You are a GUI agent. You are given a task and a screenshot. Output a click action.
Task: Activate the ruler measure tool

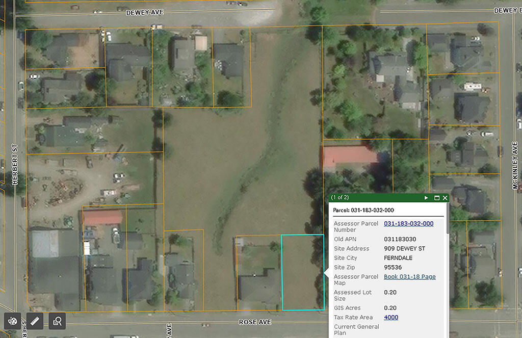(35, 321)
